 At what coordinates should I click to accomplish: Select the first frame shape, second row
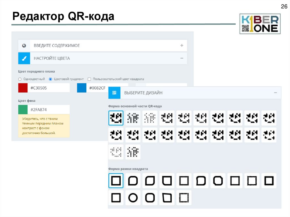[x=116, y=197]
